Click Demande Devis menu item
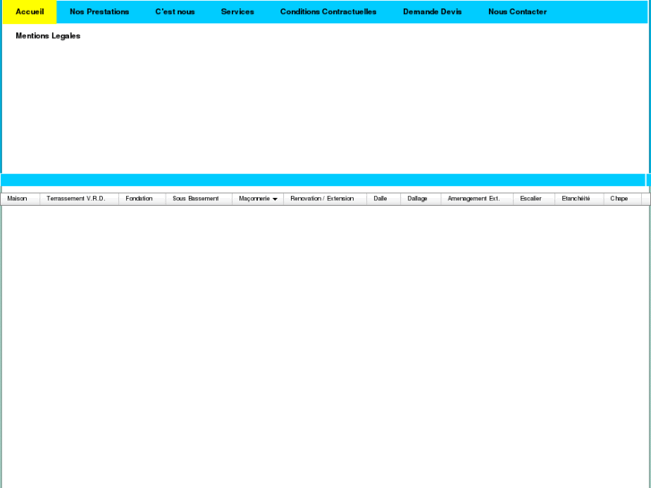 (x=433, y=12)
